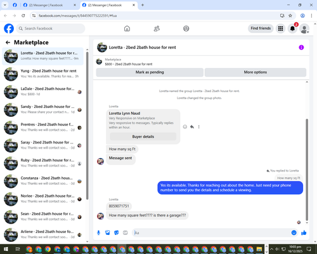Open Norlee conversation in list
The width and height of the screenshot is (317, 254).
tap(42, 199)
